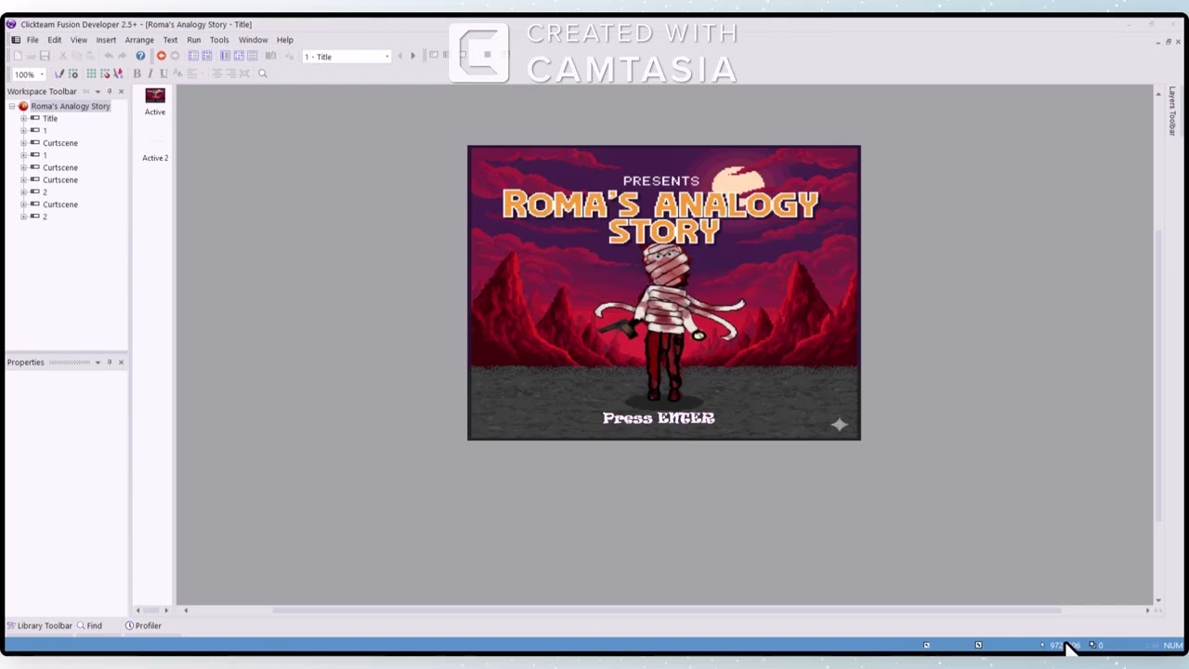Click the magnifier zoom icon in toolbar
Viewport: 1189px width, 669px height.
click(x=263, y=73)
